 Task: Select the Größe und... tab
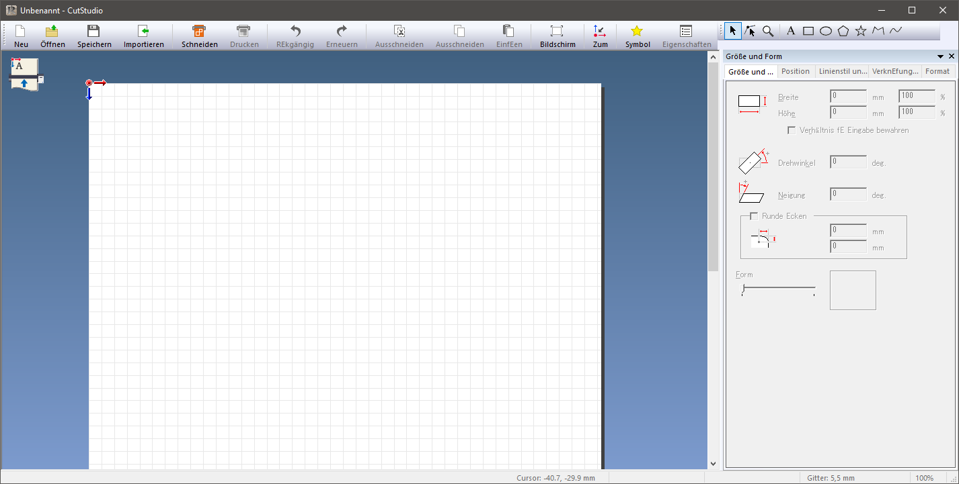coord(751,71)
